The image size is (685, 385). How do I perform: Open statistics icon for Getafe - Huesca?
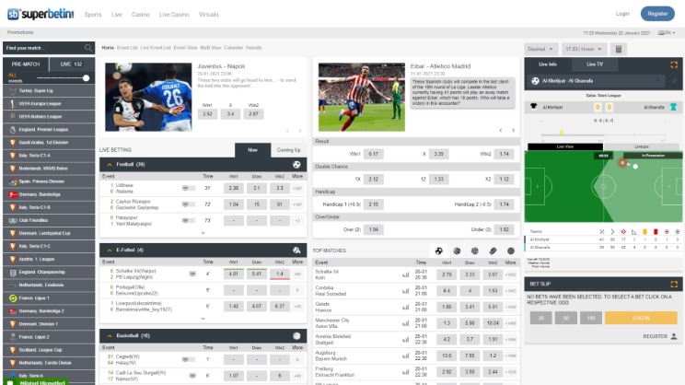pyautogui.click(x=405, y=308)
